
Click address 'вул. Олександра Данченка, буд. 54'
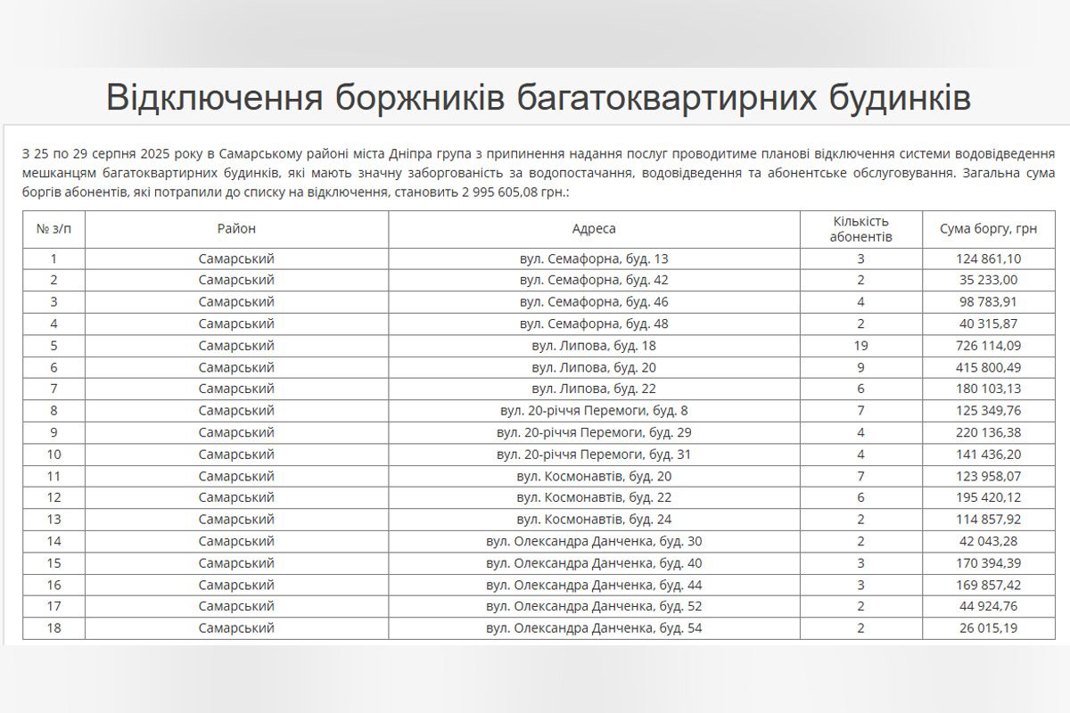click(x=594, y=628)
